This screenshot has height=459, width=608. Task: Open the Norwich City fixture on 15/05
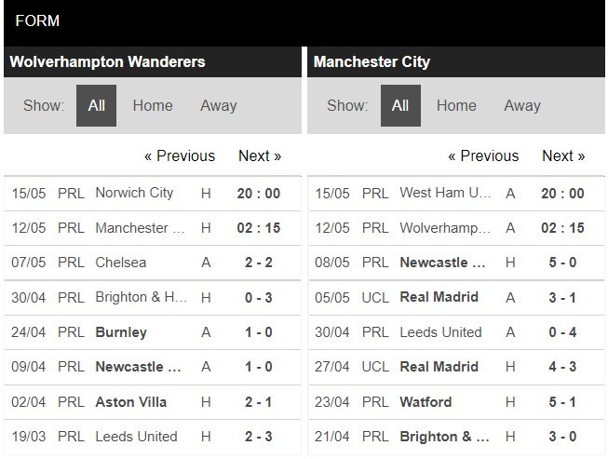[x=134, y=193]
